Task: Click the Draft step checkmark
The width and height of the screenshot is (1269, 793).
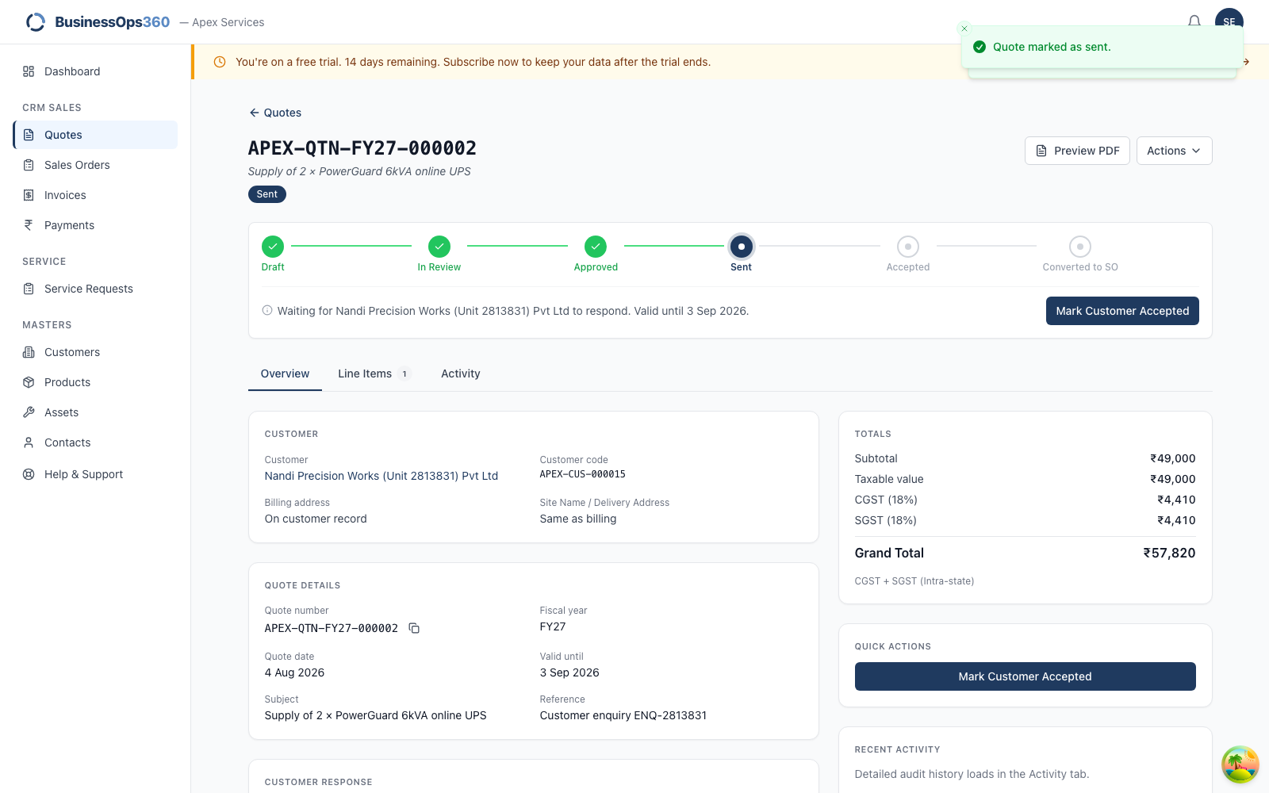Action: 273,247
